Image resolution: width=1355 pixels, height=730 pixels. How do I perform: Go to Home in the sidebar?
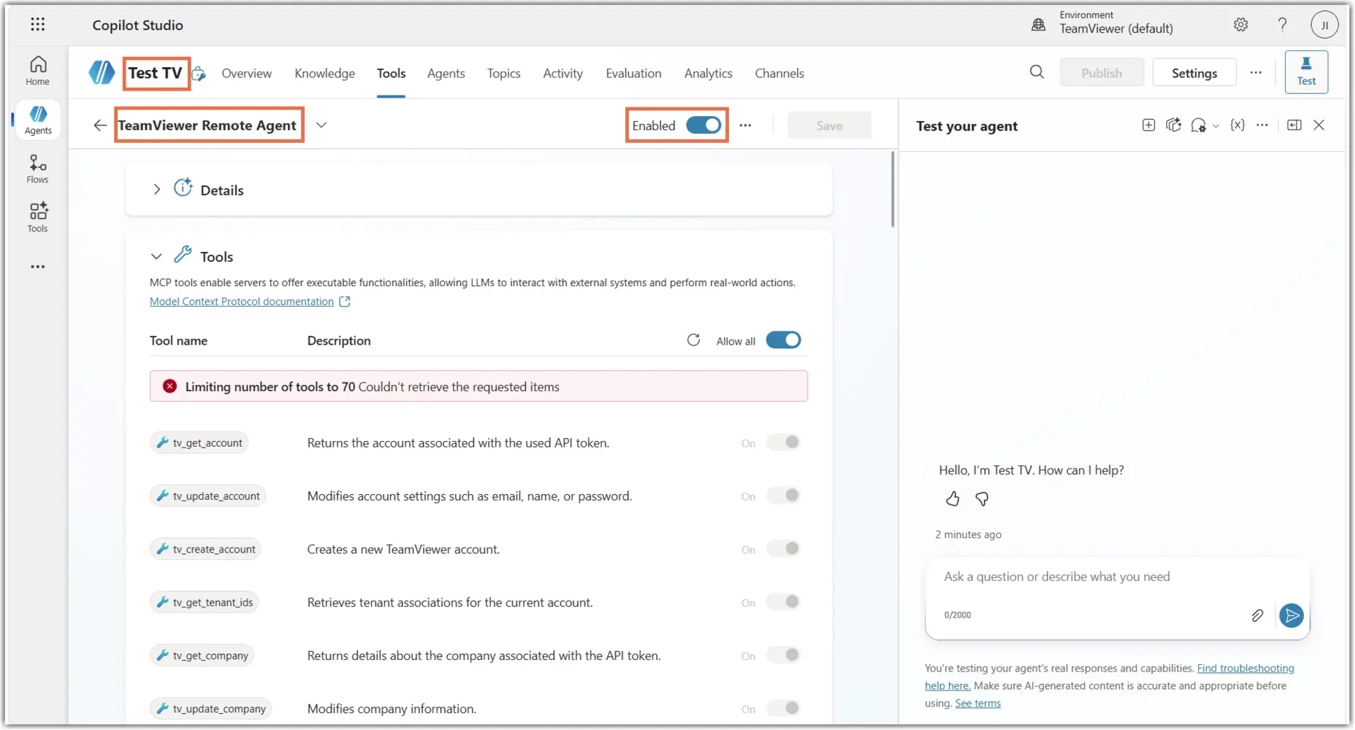(x=38, y=71)
